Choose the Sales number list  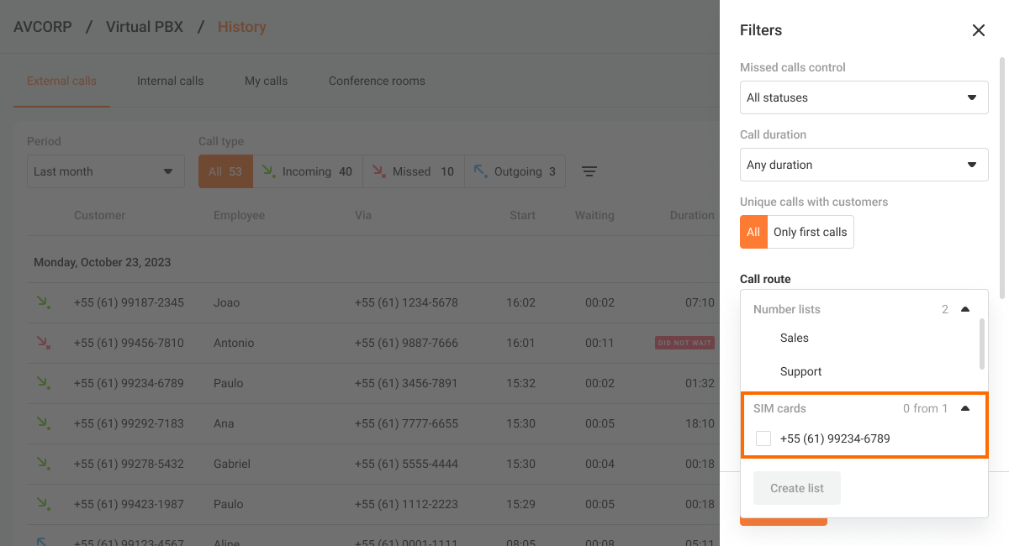tap(795, 338)
